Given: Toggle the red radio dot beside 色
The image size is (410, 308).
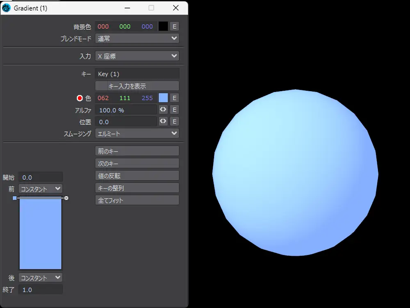Looking at the screenshot, I should pos(80,98).
